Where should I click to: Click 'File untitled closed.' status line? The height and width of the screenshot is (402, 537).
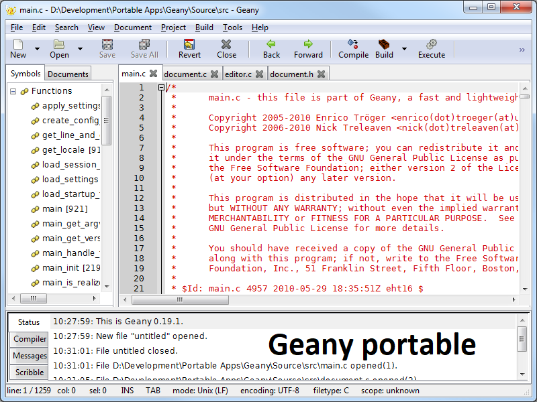[x=137, y=350]
